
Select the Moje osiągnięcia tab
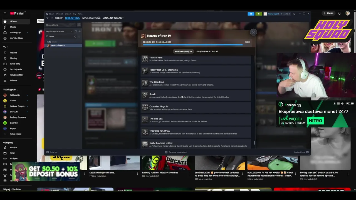coord(183,51)
